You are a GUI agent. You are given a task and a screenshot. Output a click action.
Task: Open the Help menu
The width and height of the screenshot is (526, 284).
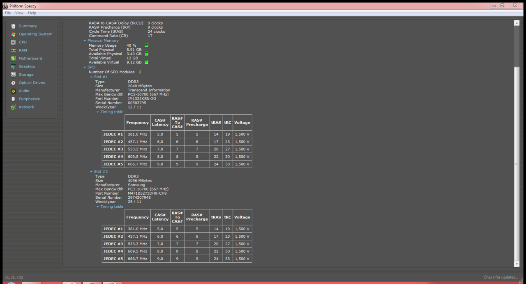(32, 13)
